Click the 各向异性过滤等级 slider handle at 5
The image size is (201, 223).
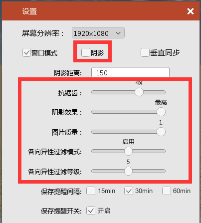tap(128, 171)
